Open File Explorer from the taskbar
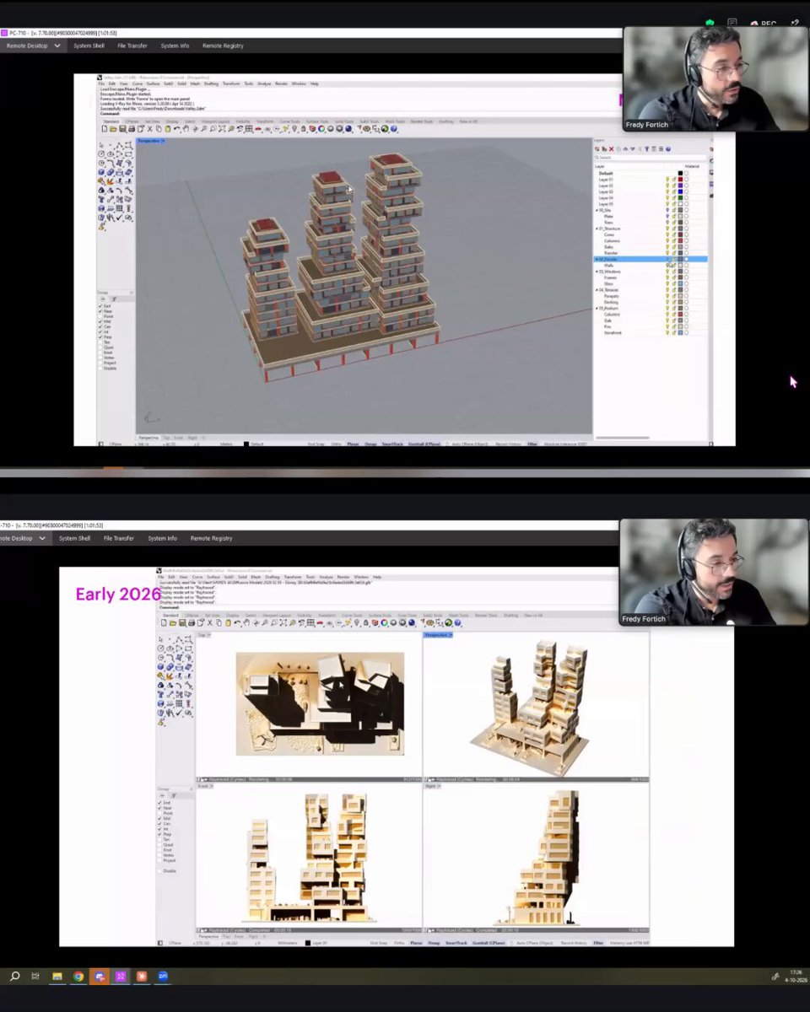Image resolution: width=810 pixels, height=1012 pixels. point(57,977)
